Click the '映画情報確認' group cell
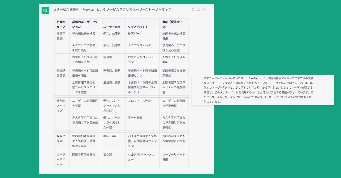Viewport: 341px width, 178px height. tap(62, 73)
